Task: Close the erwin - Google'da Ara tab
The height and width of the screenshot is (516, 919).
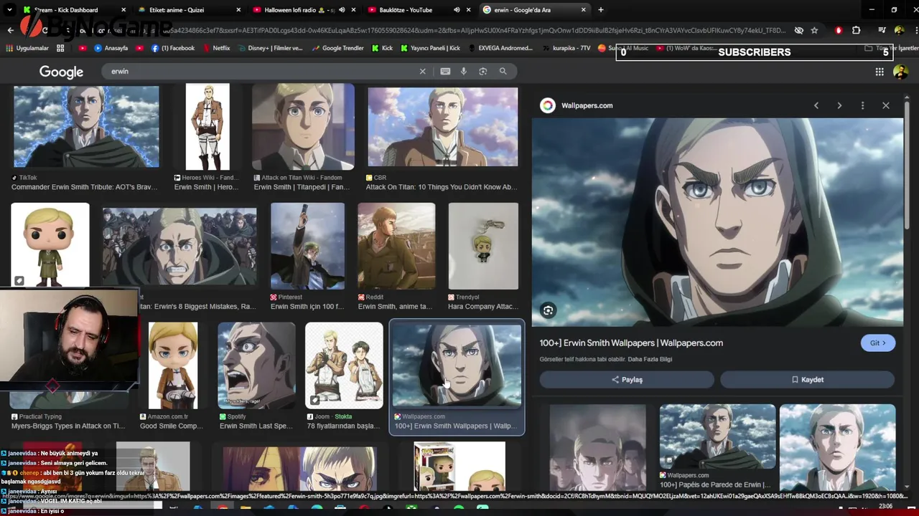Action: (583, 10)
